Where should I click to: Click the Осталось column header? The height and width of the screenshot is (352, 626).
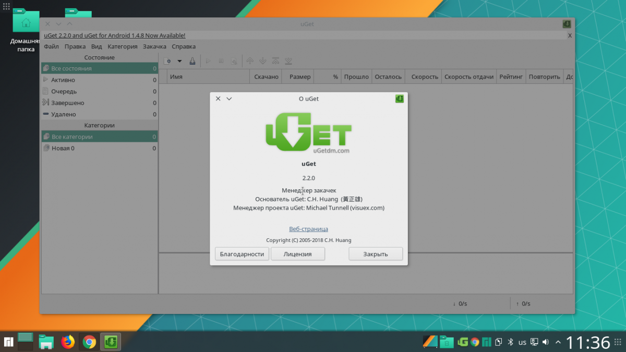388,77
